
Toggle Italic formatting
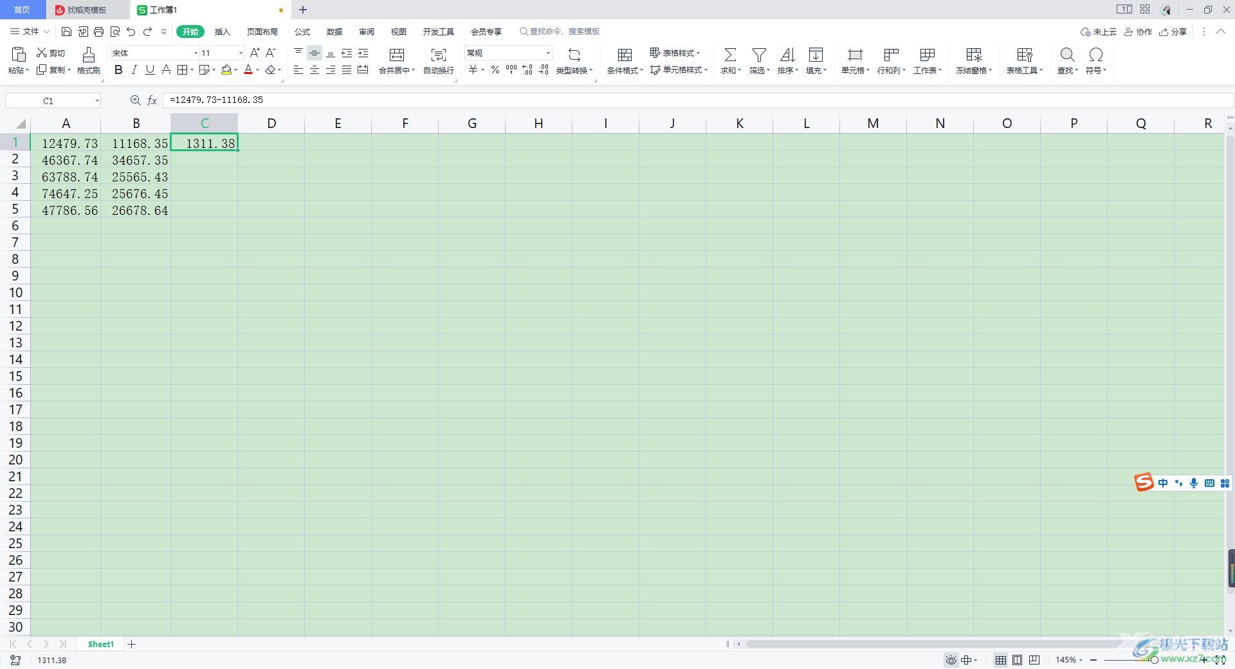(x=134, y=69)
